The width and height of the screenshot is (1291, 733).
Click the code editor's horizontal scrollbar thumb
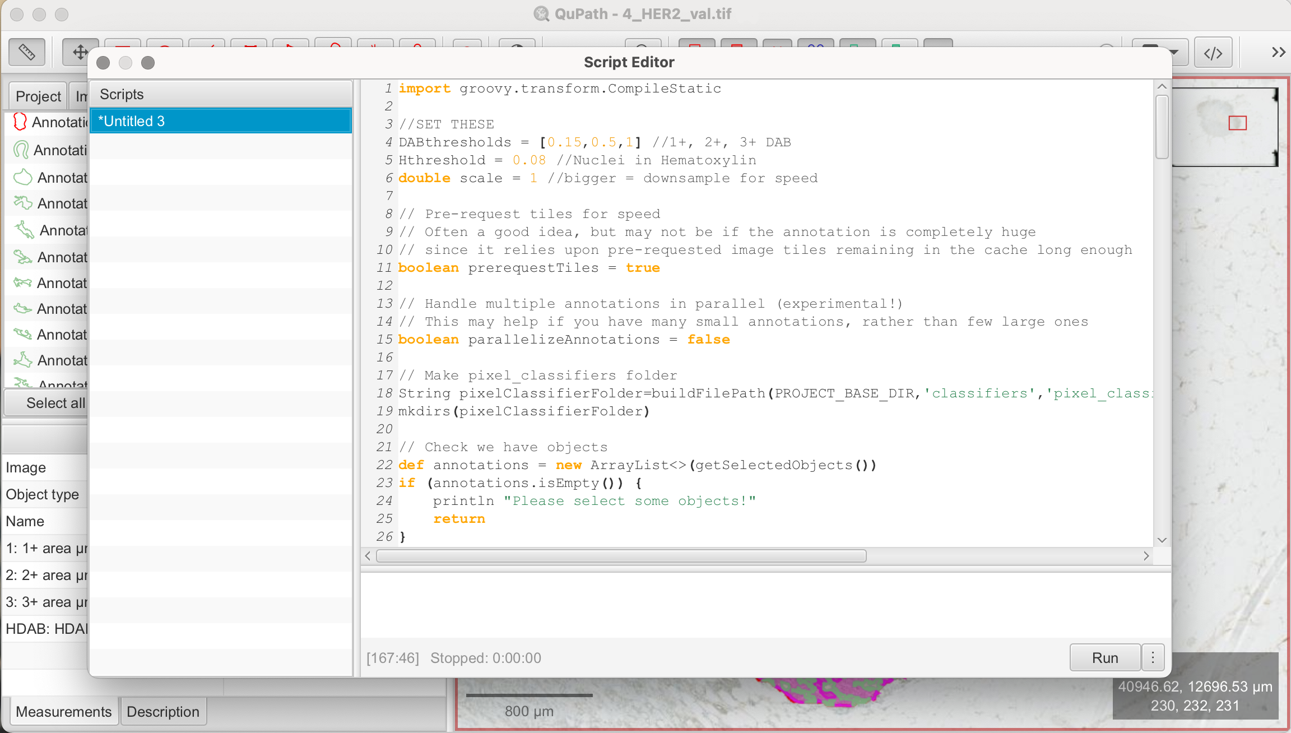pos(621,556)
